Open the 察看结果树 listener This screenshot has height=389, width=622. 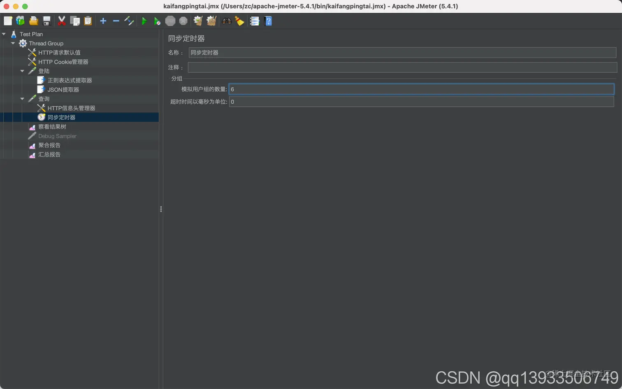coord(52,127)
